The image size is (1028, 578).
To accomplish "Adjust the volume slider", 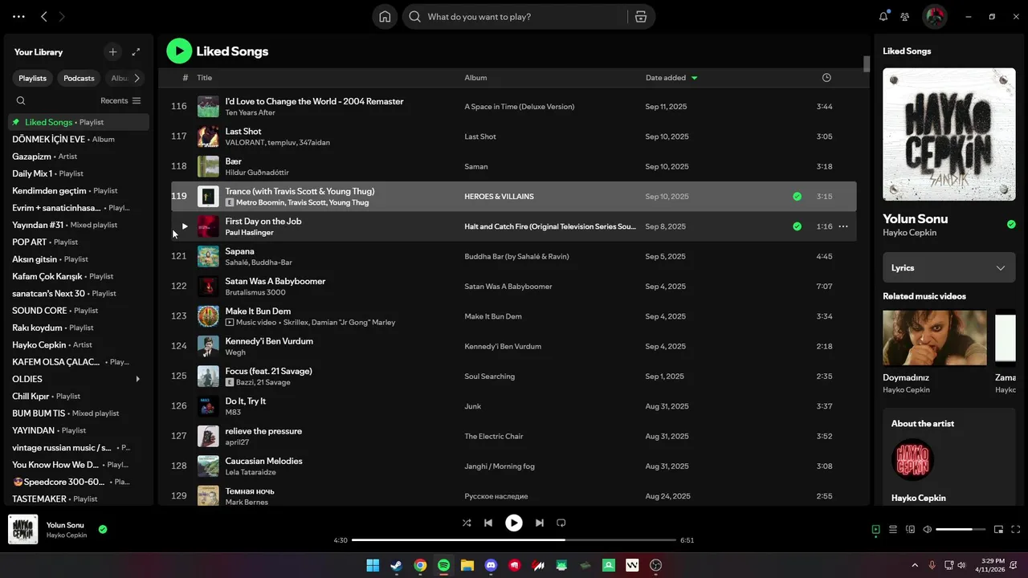I will pyautogui.click(x=961, y=529).
